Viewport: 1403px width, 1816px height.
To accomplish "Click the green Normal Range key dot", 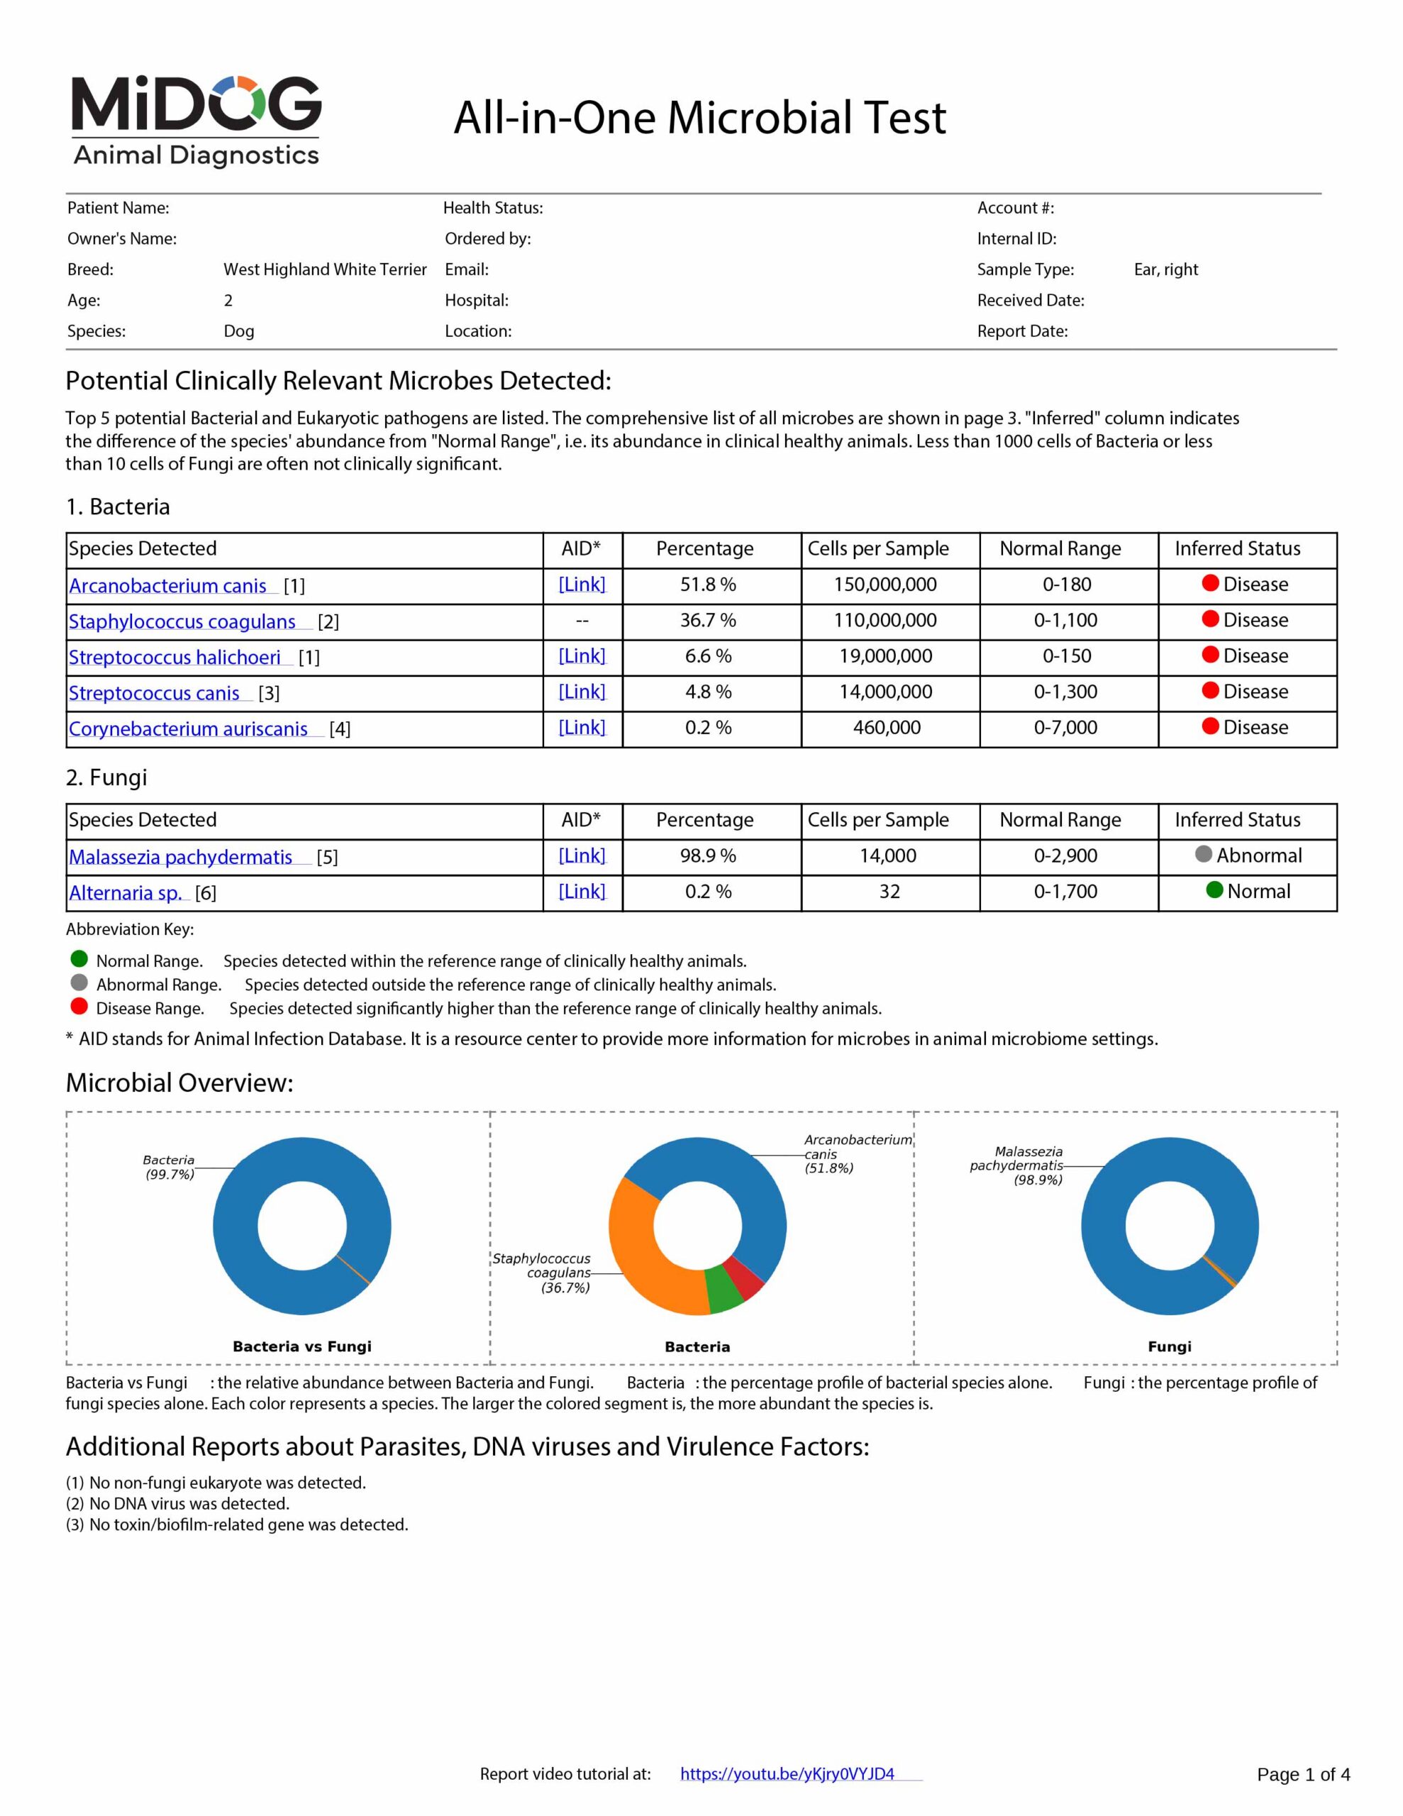I will (79, 959).
